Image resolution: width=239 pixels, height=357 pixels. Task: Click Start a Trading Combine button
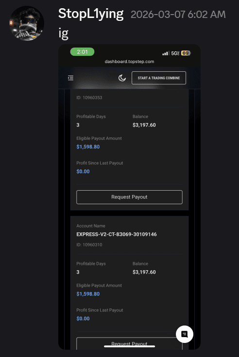coord(159,78)
